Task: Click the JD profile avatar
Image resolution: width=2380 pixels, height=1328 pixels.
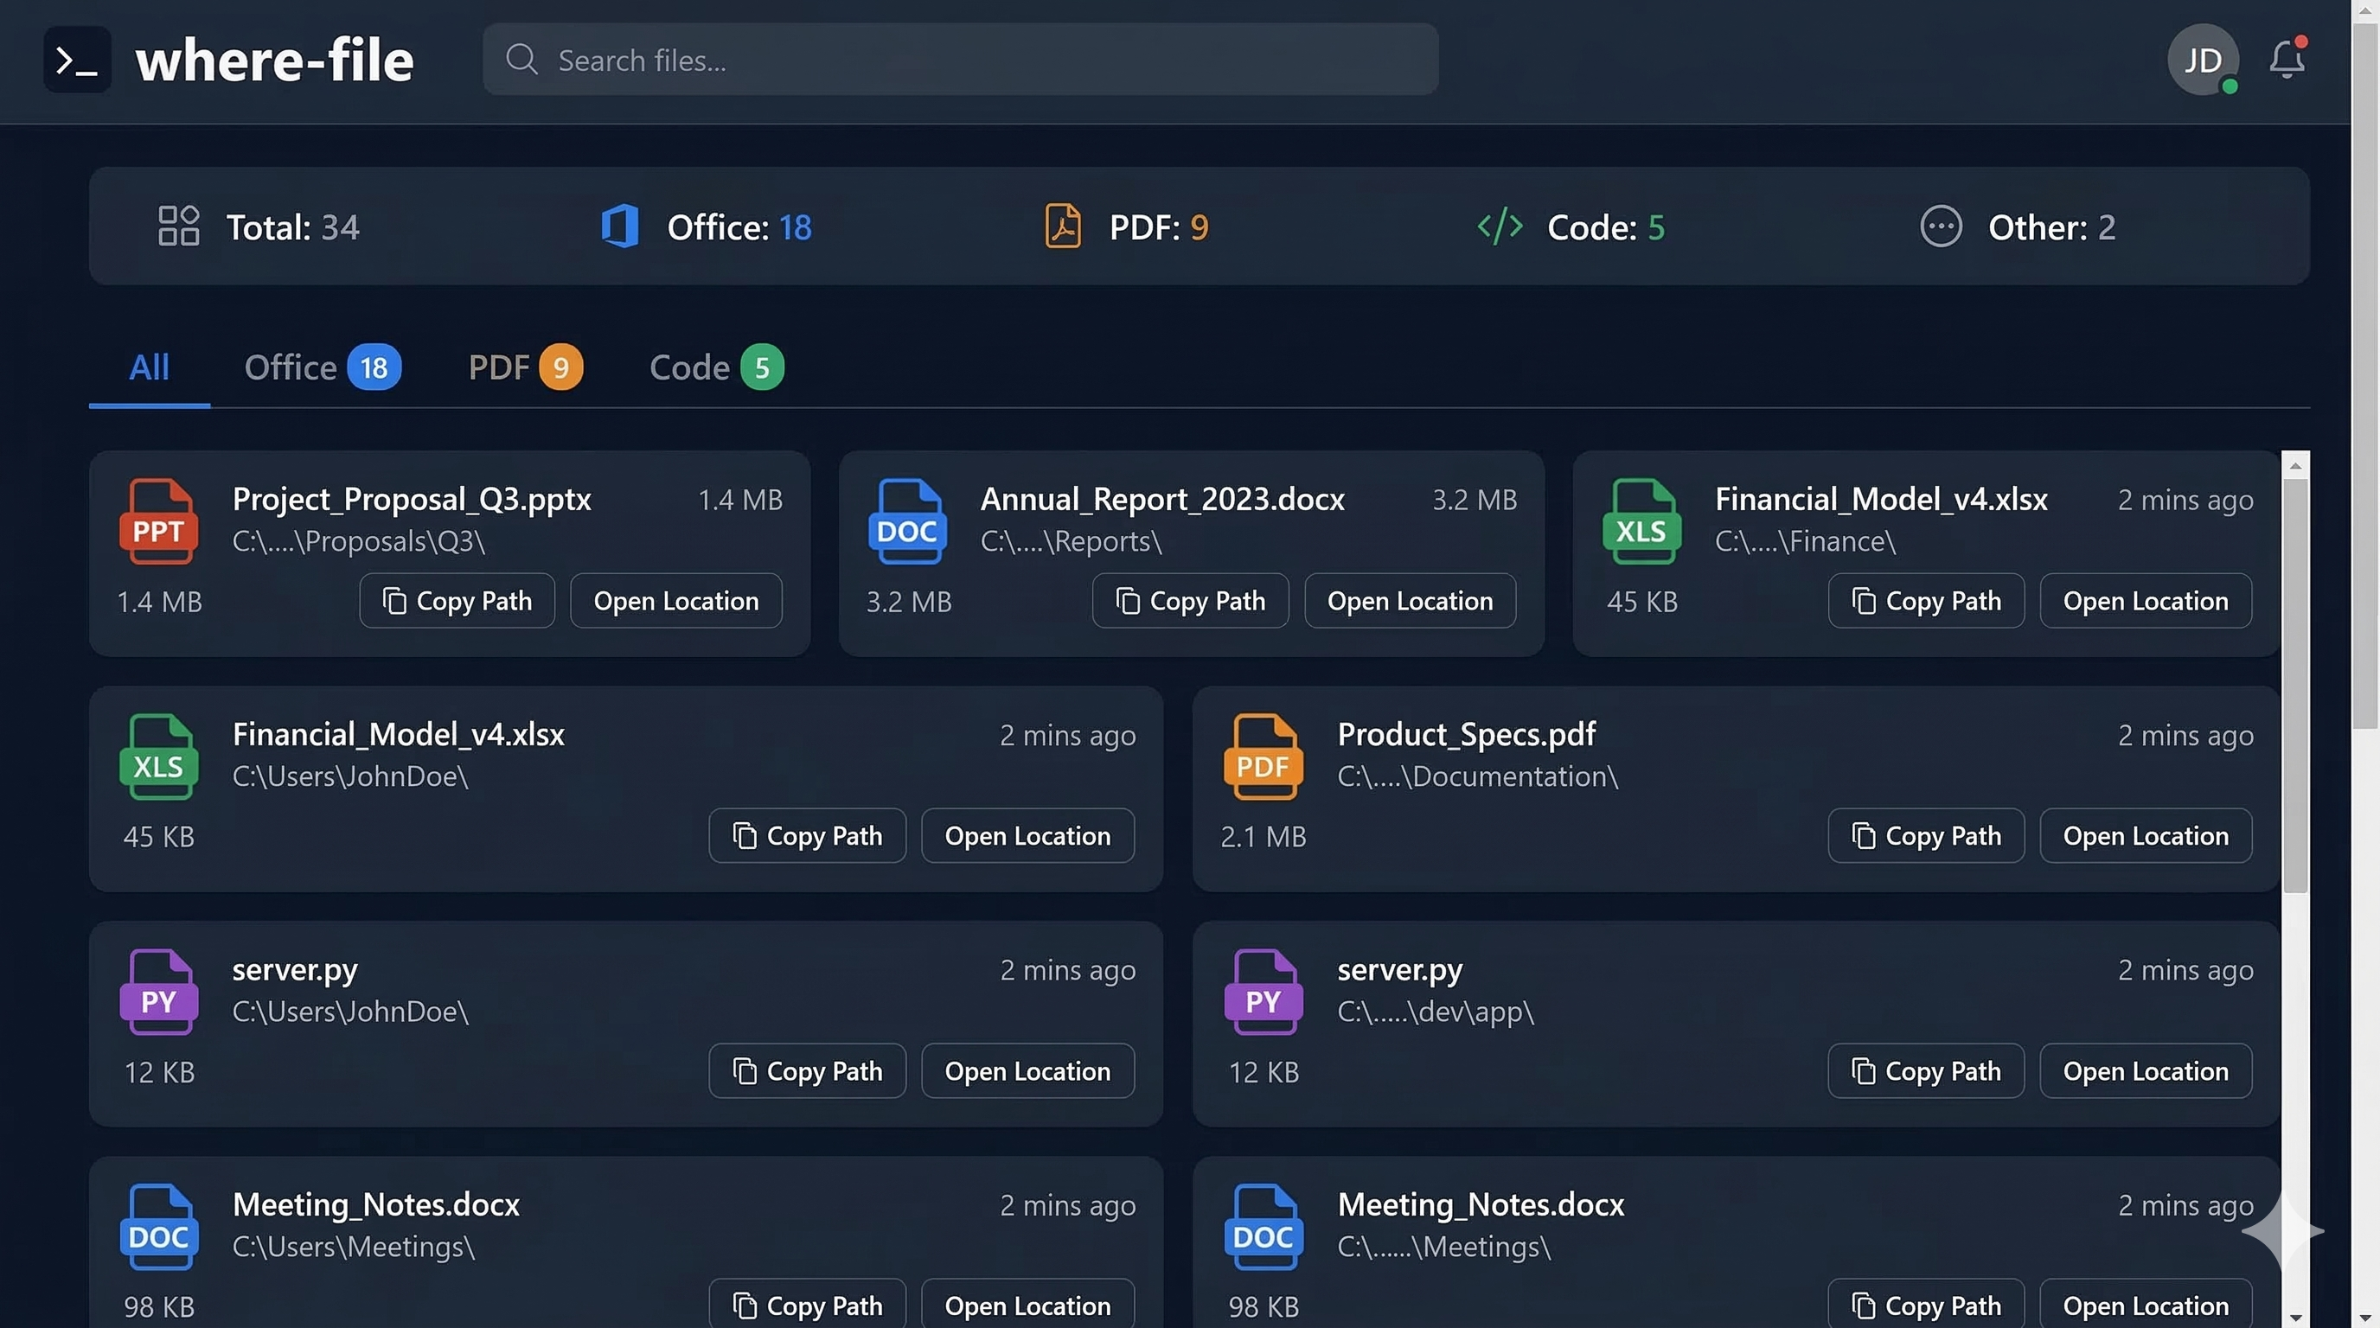Action: [x=2204, y=59]
